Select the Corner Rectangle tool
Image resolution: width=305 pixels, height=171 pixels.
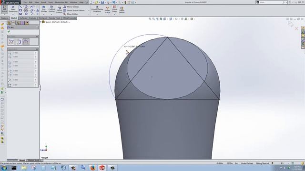[x=20, y=10]
